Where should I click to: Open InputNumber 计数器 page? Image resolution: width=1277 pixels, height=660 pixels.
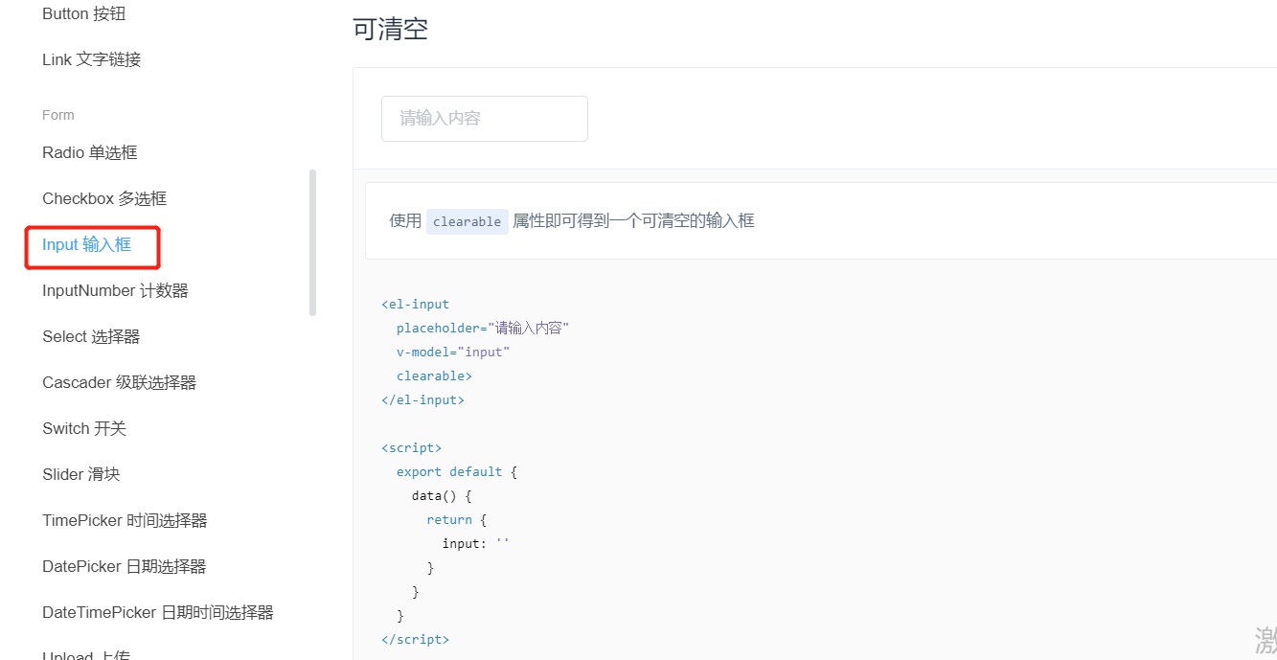[x=115, y=290]
